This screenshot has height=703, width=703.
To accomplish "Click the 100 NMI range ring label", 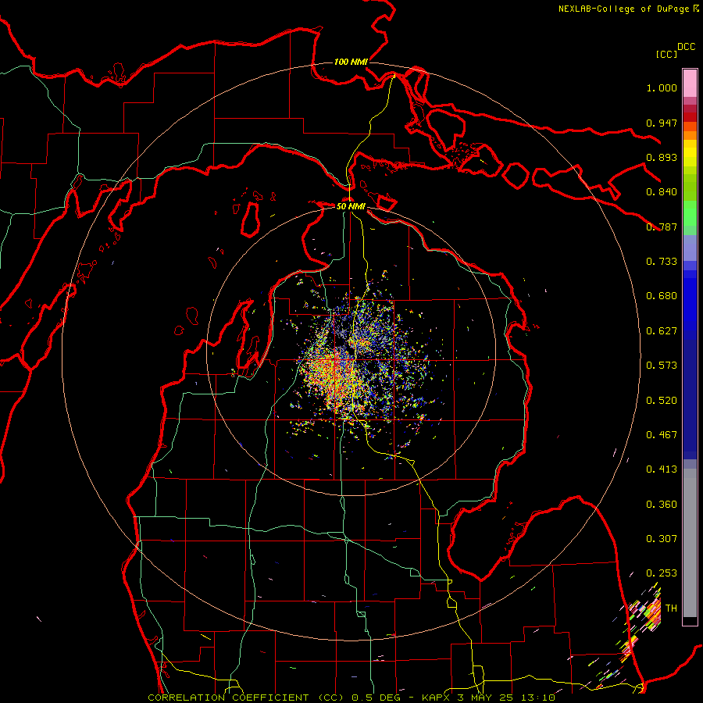I will tap(351, 62).
